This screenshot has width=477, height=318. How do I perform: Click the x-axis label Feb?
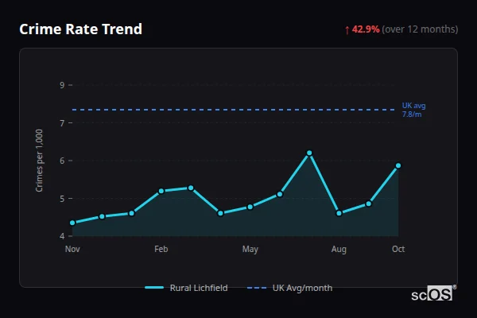click(161, 249)
